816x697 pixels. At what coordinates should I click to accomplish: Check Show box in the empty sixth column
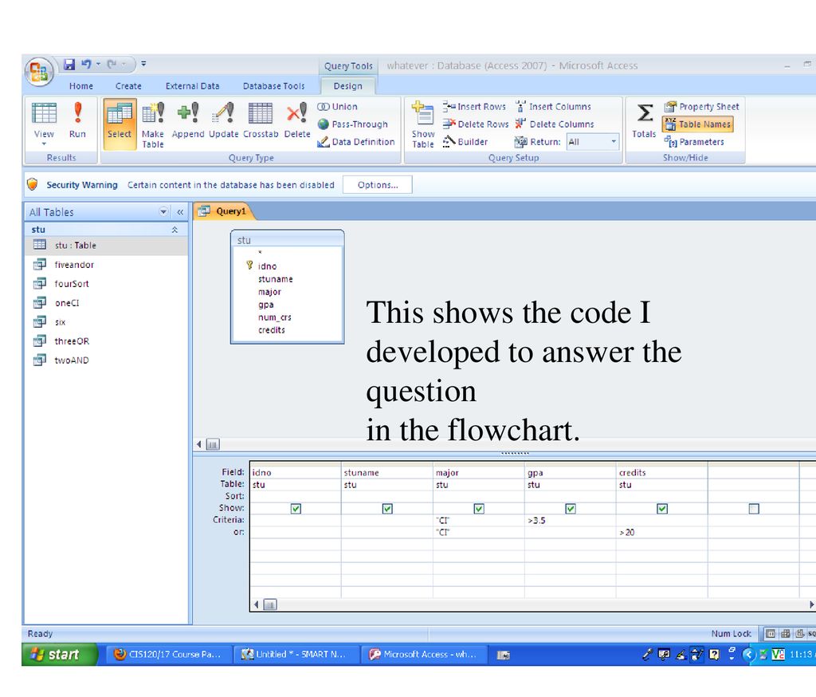(x=754, y=509)
